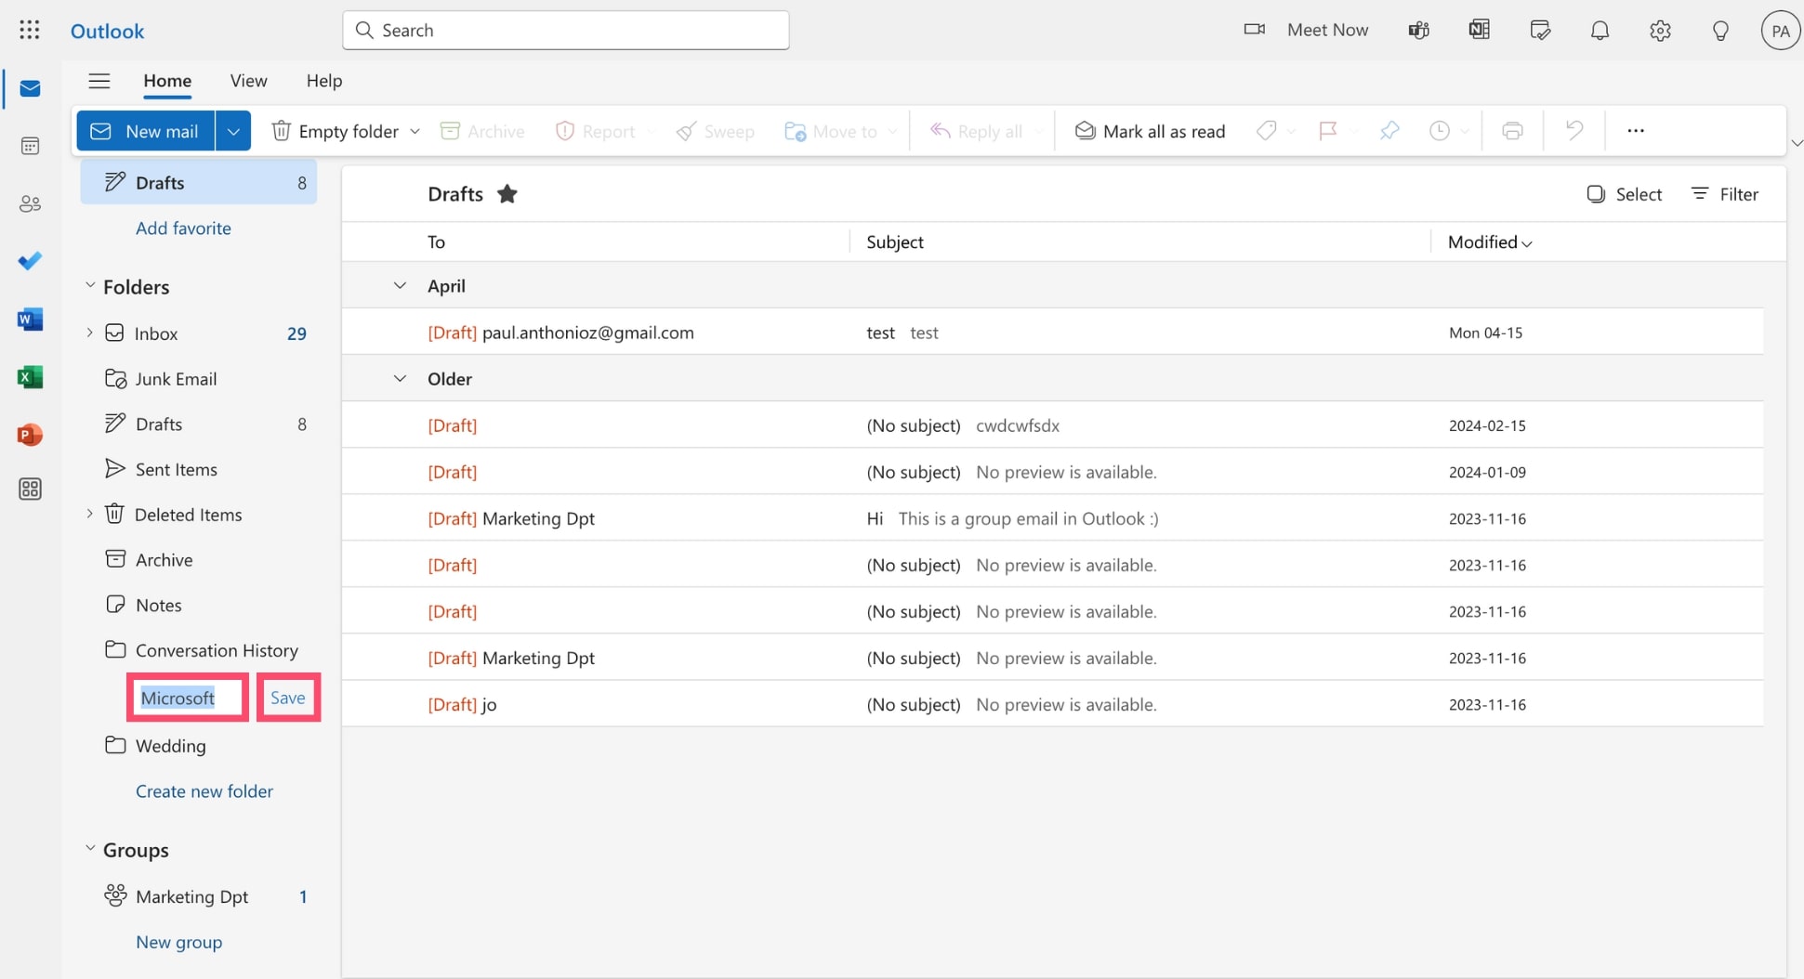Screen dimensions: 1804x979
Task: Sort by the Modified column
Action: click(x=1490, y=242)
